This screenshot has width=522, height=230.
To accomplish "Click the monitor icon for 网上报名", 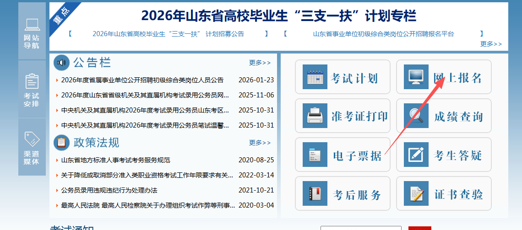I will pos(416,77).
